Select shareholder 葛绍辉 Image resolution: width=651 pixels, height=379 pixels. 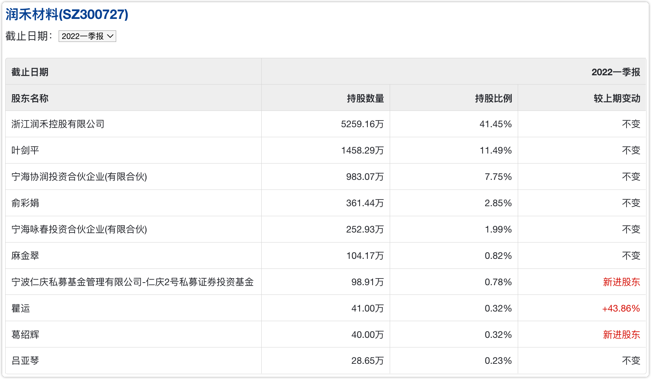(x=25, y=334)
